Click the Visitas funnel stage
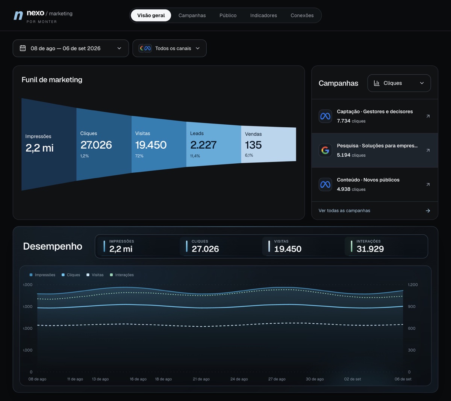451x401 pixels. click(159, 145)
